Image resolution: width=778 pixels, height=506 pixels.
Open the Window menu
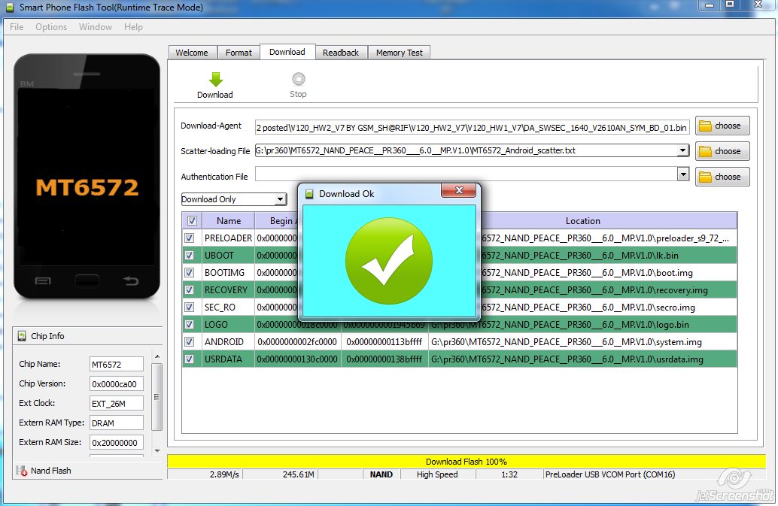tap(96, 27)
